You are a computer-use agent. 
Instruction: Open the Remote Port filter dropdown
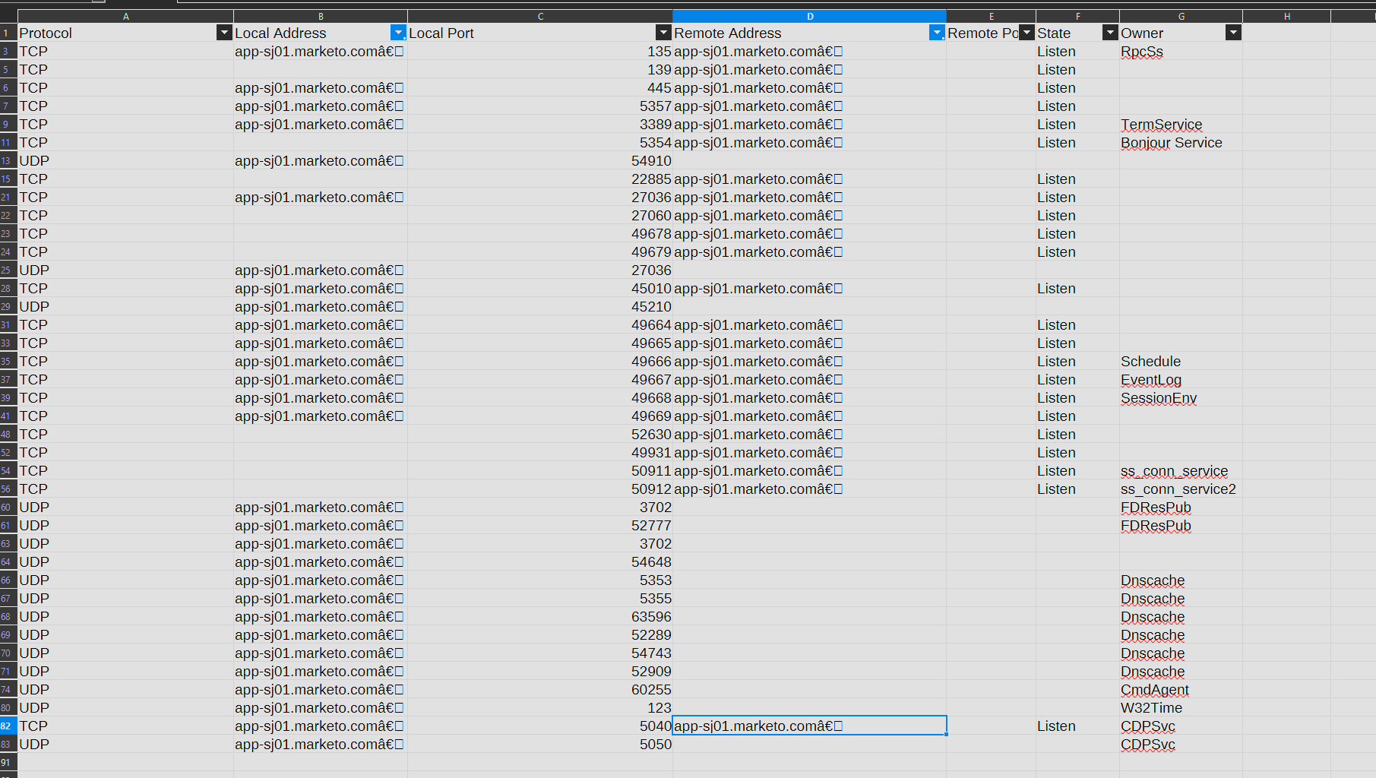coord(1026,33)
